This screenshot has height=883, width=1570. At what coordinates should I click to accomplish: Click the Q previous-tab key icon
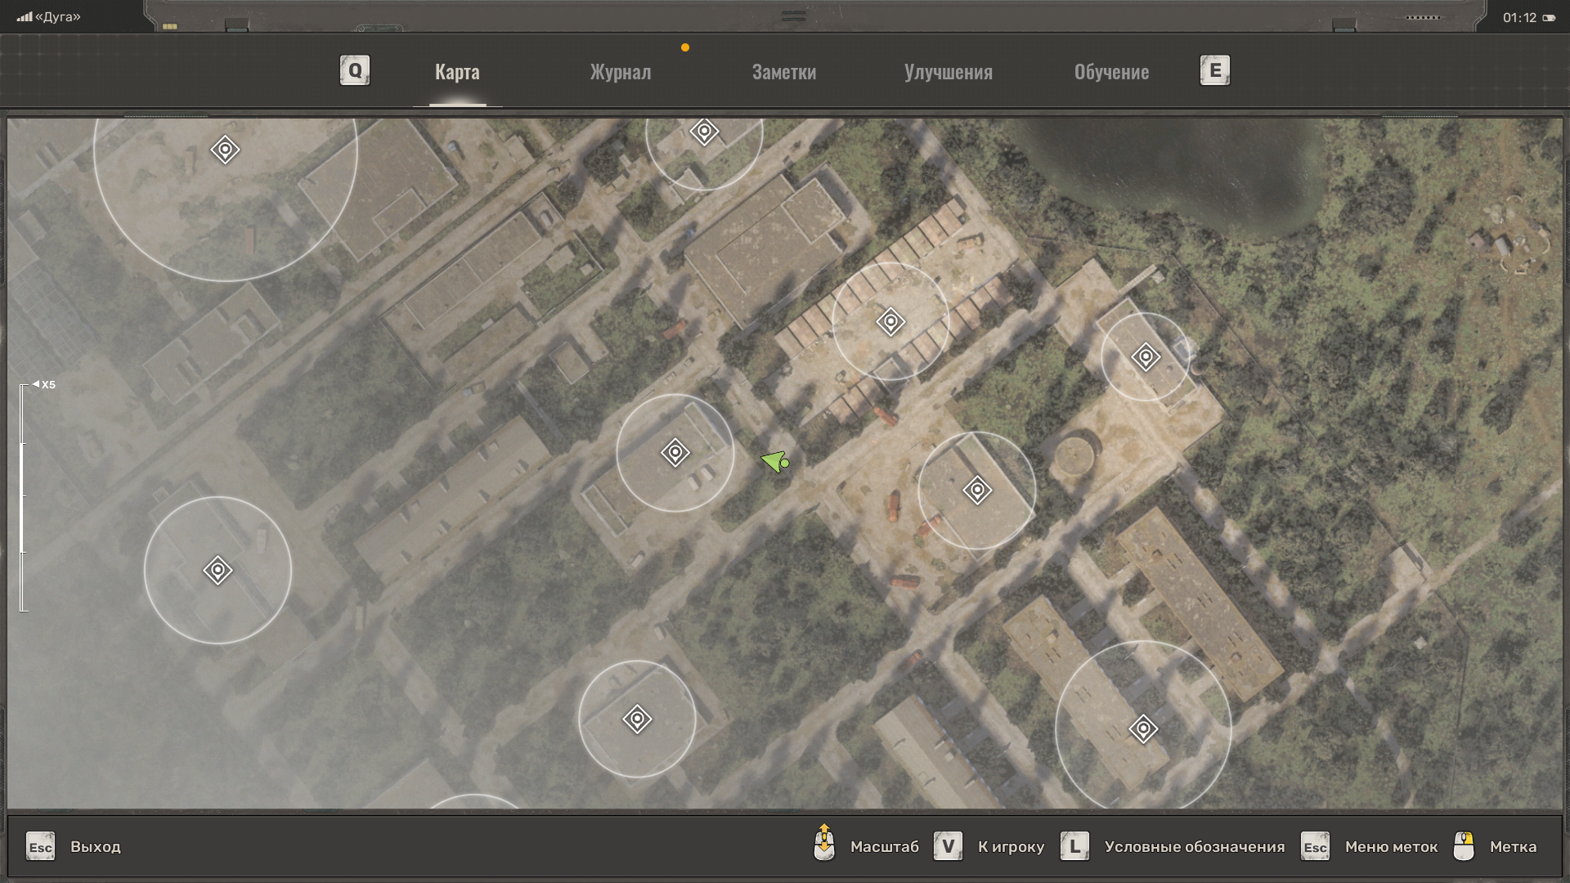[x=355, y=71]
